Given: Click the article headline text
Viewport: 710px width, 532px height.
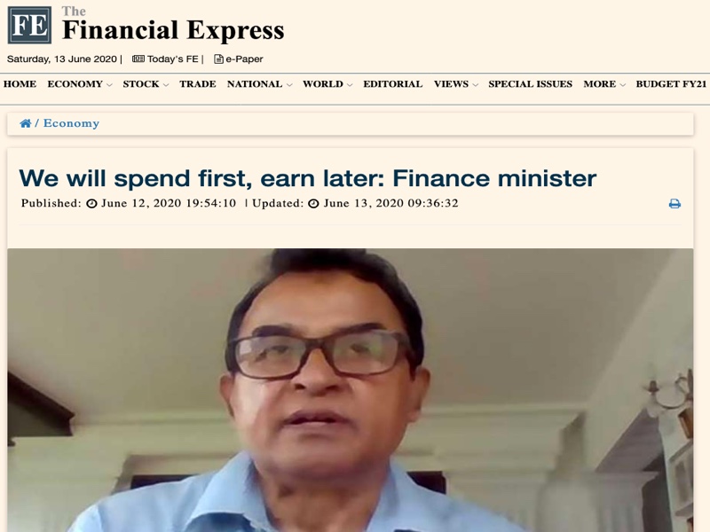Looking at the screenshot, I should pos(307,178).
